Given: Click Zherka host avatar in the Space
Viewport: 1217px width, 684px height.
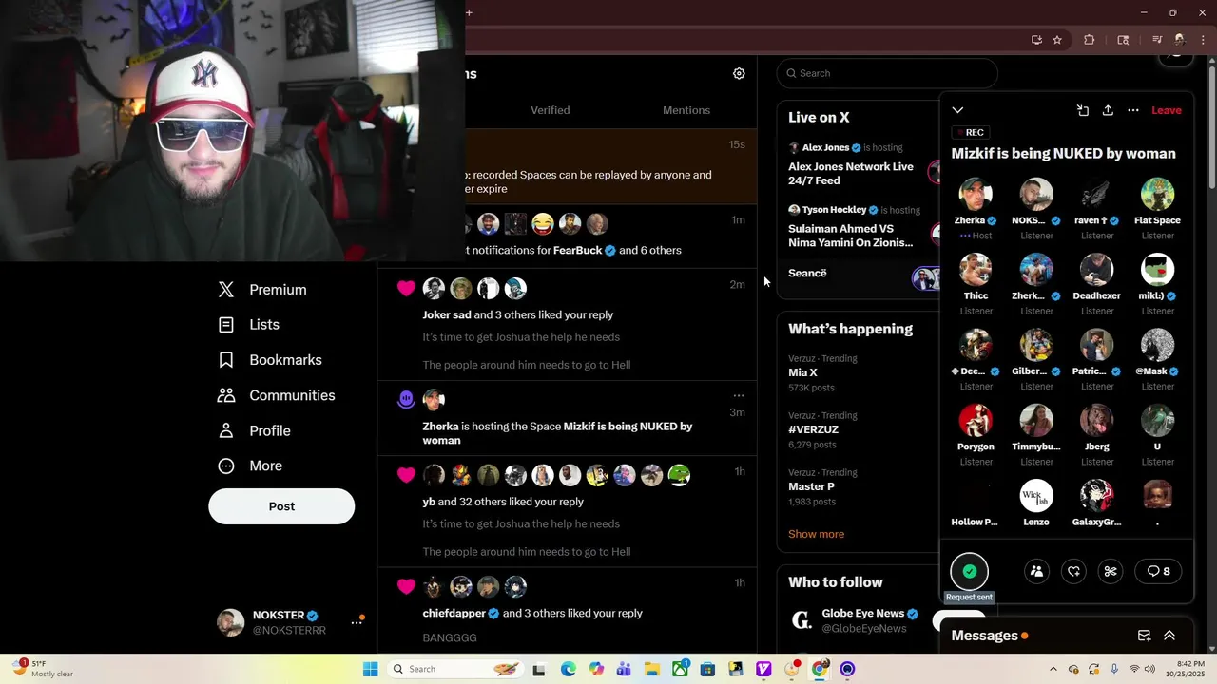Looking at the screenshot, I should pyautogui.click(x=976, y=194).
